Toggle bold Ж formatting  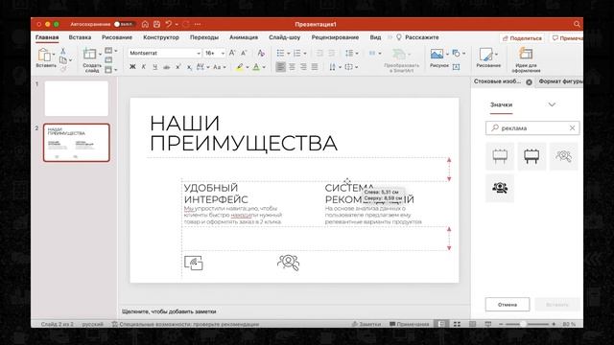[x=132, y=67]
